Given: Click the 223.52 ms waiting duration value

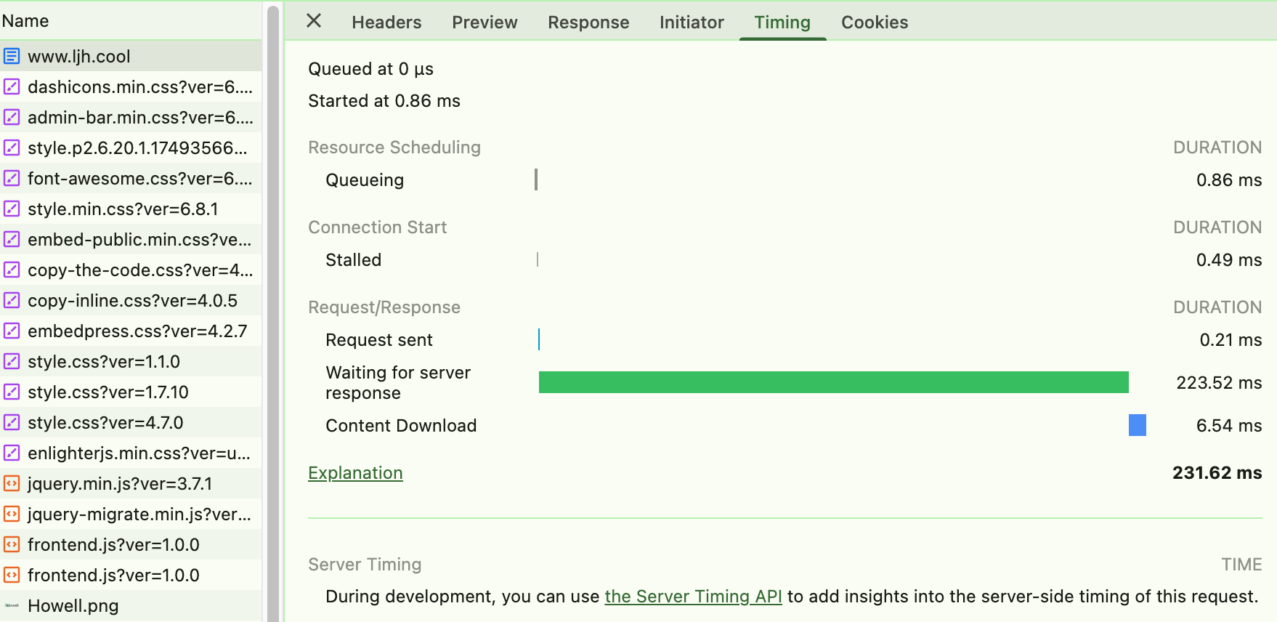Looking at the screenshot, I should [1219, 383].
